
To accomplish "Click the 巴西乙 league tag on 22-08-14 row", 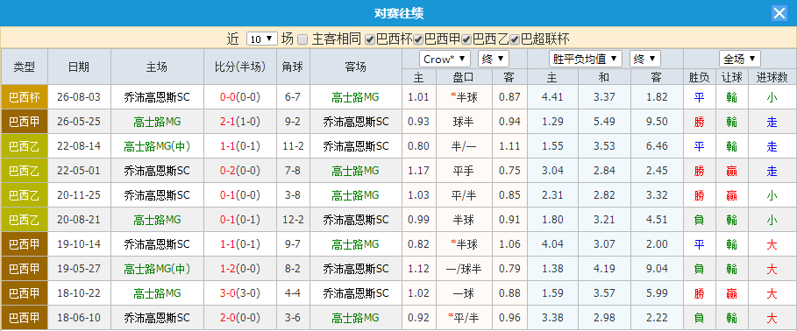I will 25,146.
